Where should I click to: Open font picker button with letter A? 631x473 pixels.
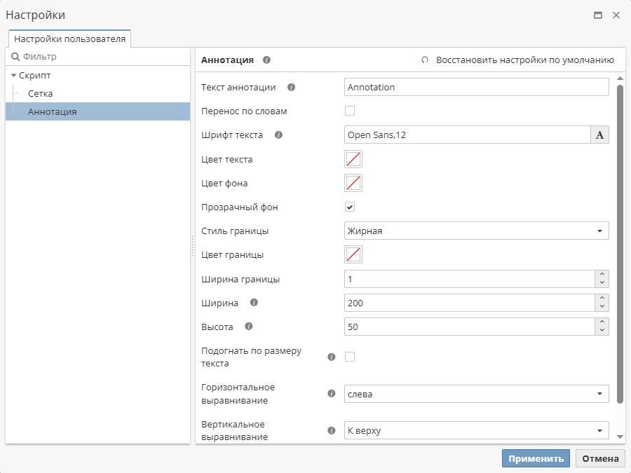pos(599,135)
